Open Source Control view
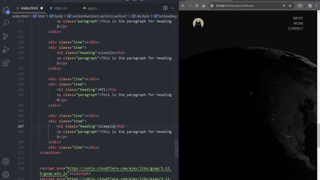 coord(5,36)
